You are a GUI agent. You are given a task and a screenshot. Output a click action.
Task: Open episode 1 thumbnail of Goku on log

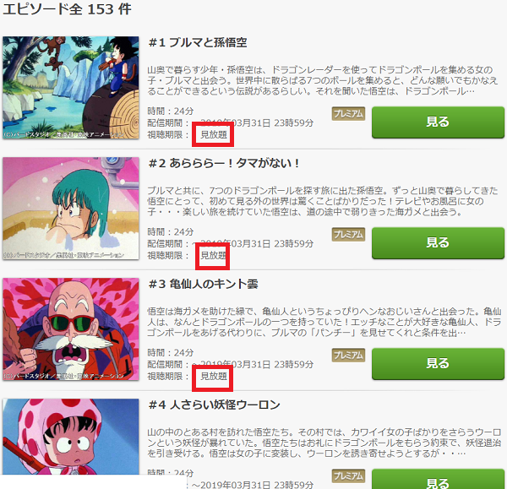[71, 88]
